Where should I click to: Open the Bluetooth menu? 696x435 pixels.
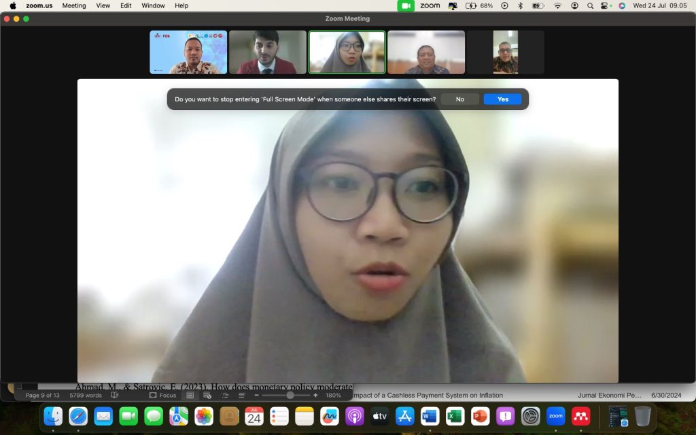tap(519, 5)
